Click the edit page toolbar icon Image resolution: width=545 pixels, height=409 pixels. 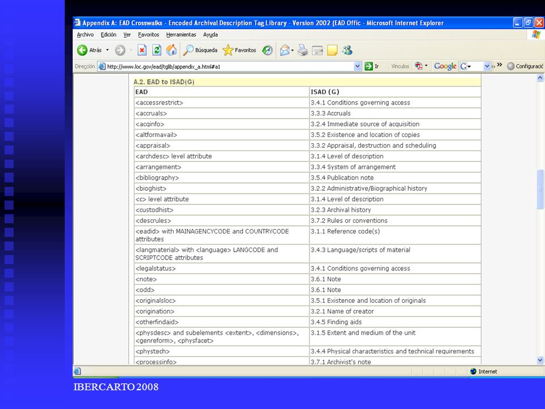(317, 51)
